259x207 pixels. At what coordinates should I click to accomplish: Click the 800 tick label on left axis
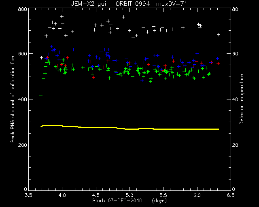click(22, 9)
